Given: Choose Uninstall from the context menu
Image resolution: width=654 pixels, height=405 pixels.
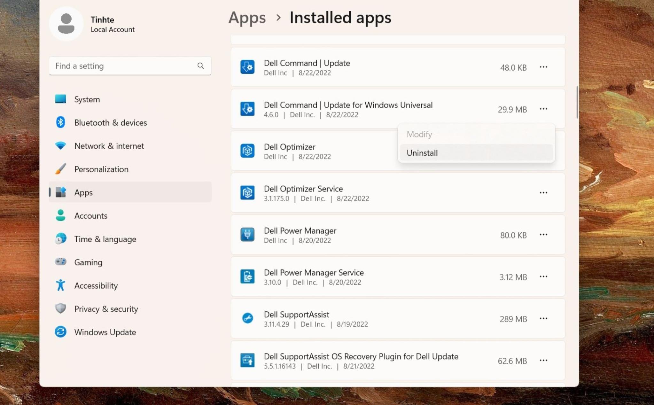Looking at the screenshot, I should click(x=422, y=153).
